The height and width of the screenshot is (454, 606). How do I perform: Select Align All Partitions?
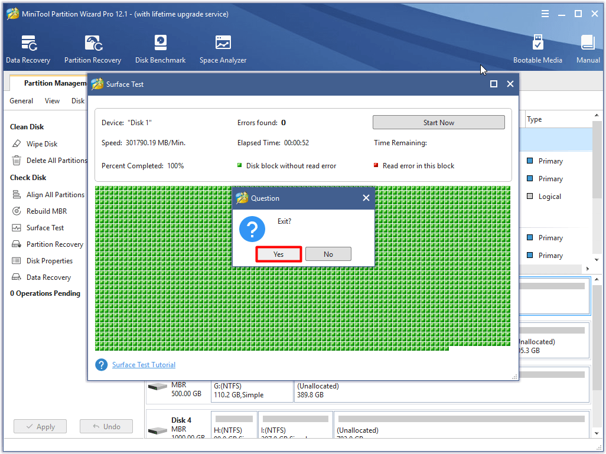[48, 195]
